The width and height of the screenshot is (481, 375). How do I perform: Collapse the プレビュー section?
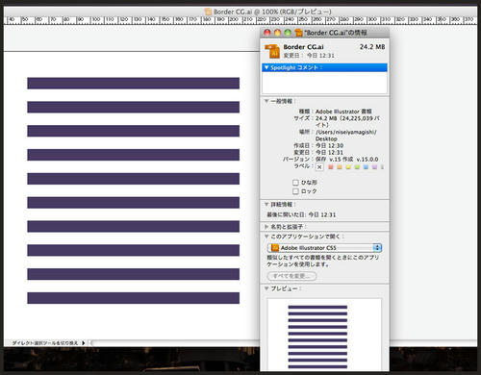click(x=266, y=288)
